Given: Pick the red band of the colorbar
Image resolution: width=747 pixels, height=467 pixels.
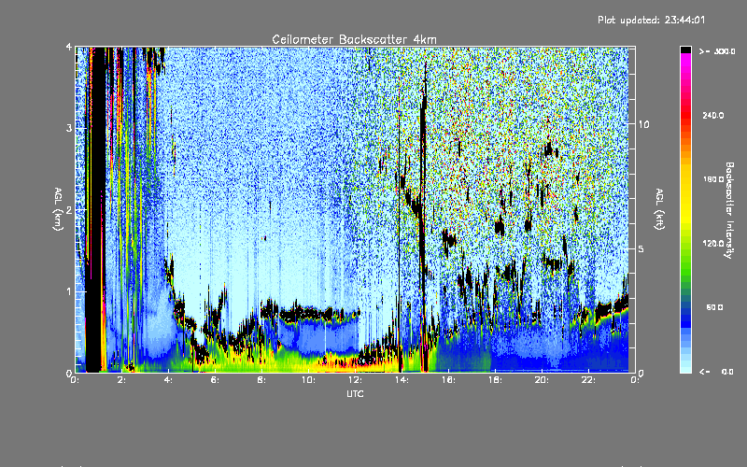Looking at the screenshot, I should click(685, 117).
